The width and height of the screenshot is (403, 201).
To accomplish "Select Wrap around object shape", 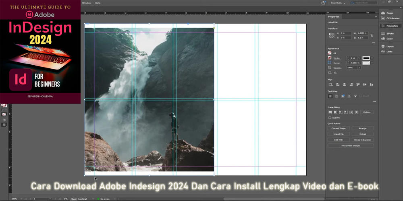I will pos(343,96).
